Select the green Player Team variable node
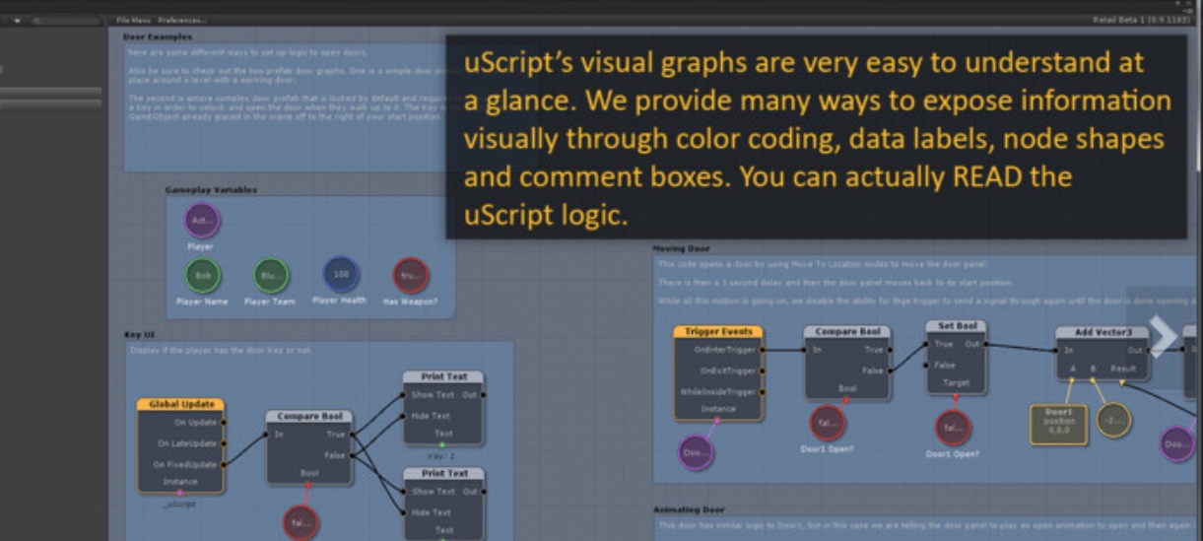The height and width of the screenshot is (541, 1203). [x=269, y=276]
